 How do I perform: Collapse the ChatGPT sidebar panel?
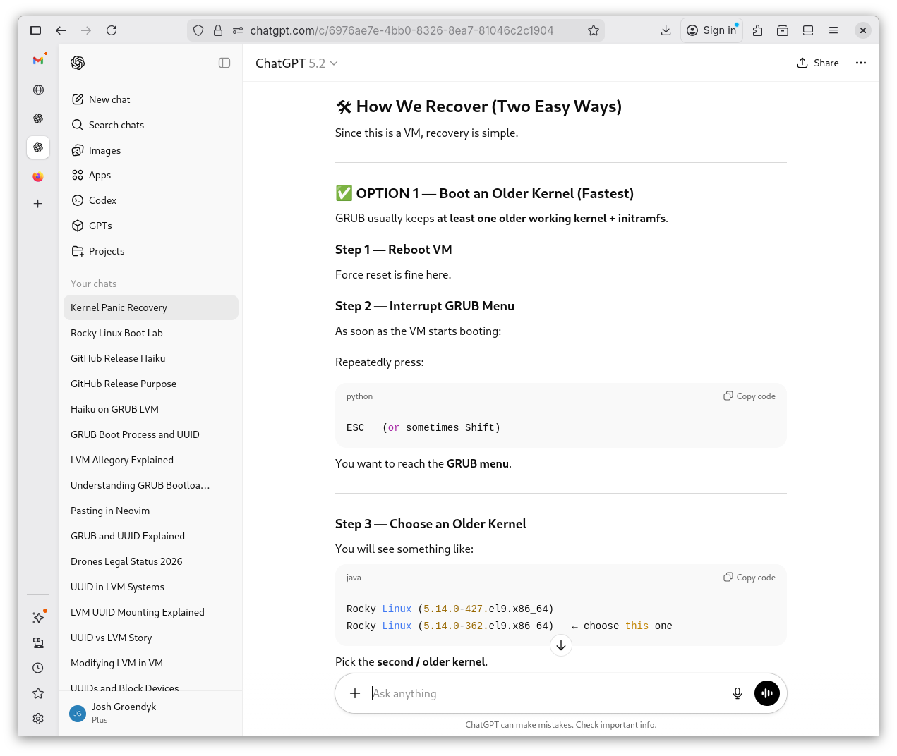(224, 63)
